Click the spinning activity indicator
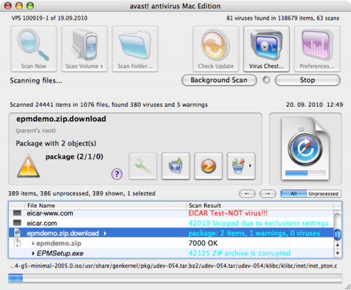Image resolution: width=351 pixels, height=290 pixels. click(266, 80)
